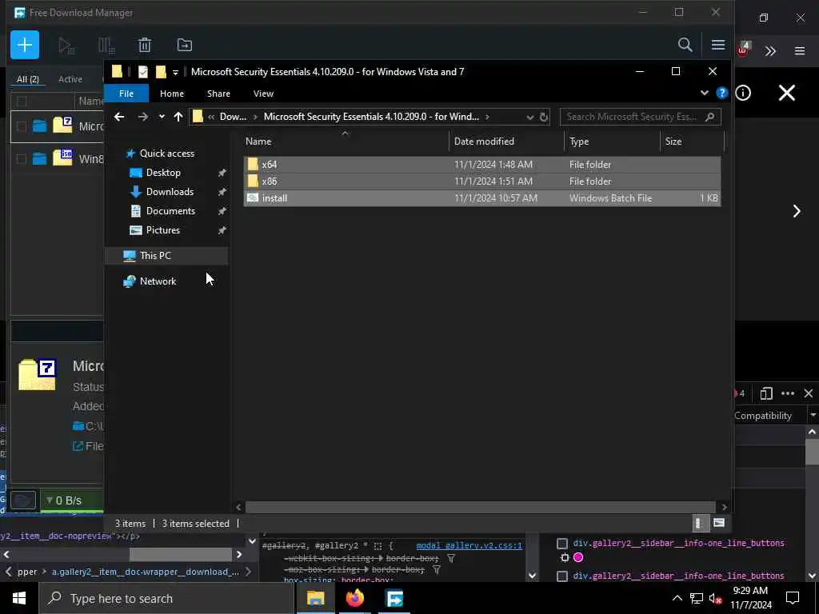819x614 pixels.
Task: Click the pink color swatch in devtools
Action: tap(578, 557)
